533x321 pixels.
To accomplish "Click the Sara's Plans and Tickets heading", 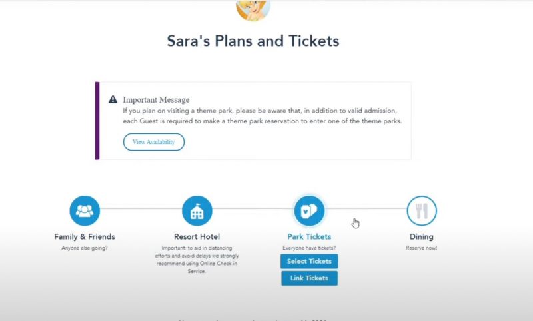I will [x=253, y=41].
